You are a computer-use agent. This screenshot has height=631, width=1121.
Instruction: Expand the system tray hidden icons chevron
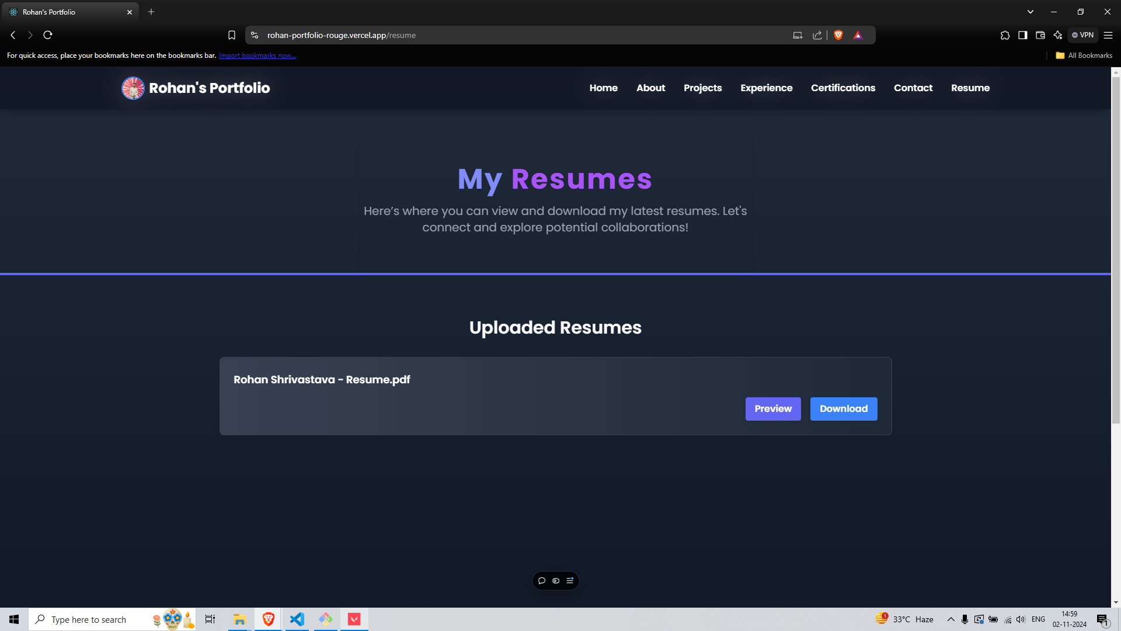(951, 619)
